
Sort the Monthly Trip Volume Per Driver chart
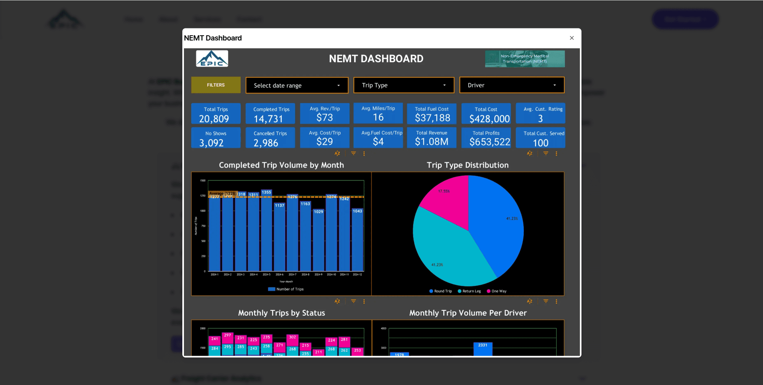pyautogui.click(x=530, y=301)
